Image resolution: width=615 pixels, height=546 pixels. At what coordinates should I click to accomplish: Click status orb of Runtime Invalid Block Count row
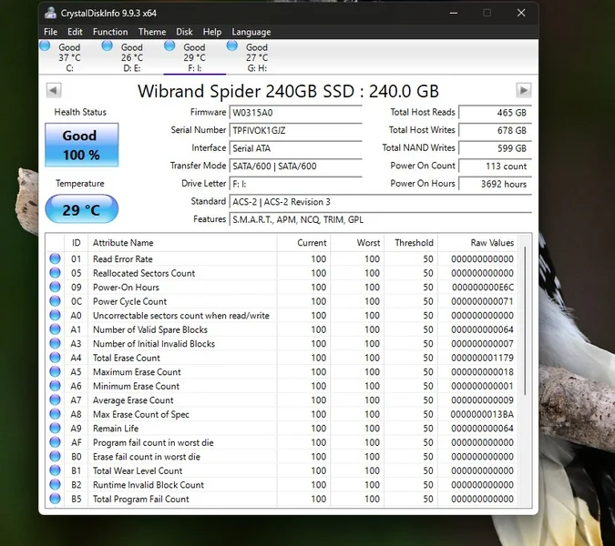[x=55, y=484]
